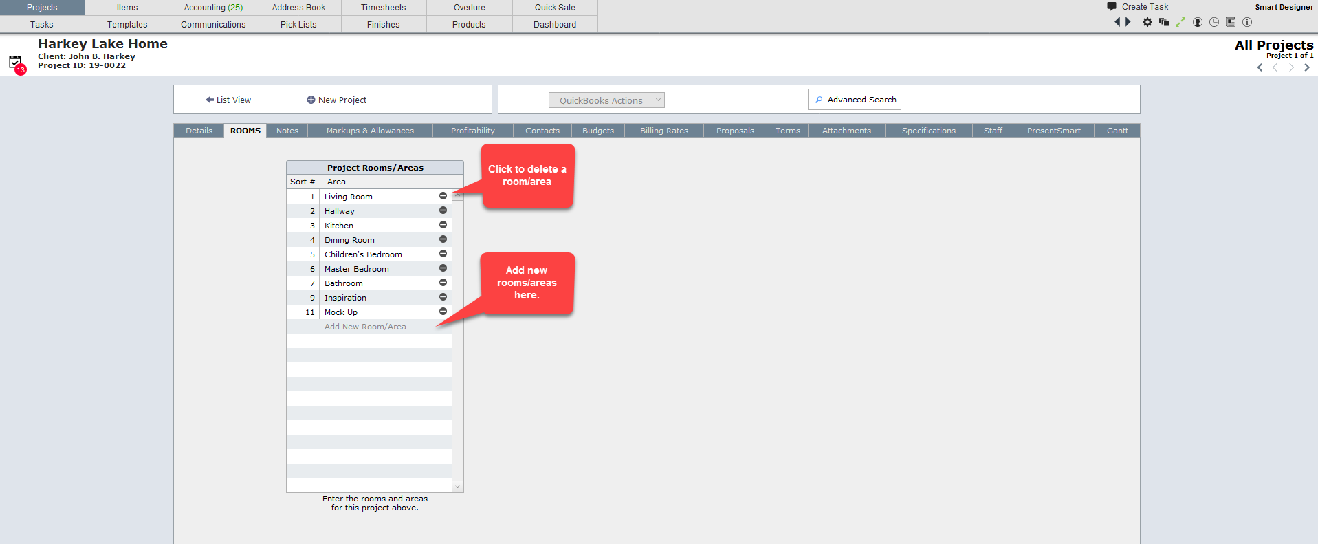
Task: Click the New Project button
Action: pyautogui.click(x=337, y=100)
